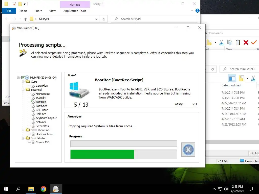Click the network tray icon
259x194 pixels.
220,189
